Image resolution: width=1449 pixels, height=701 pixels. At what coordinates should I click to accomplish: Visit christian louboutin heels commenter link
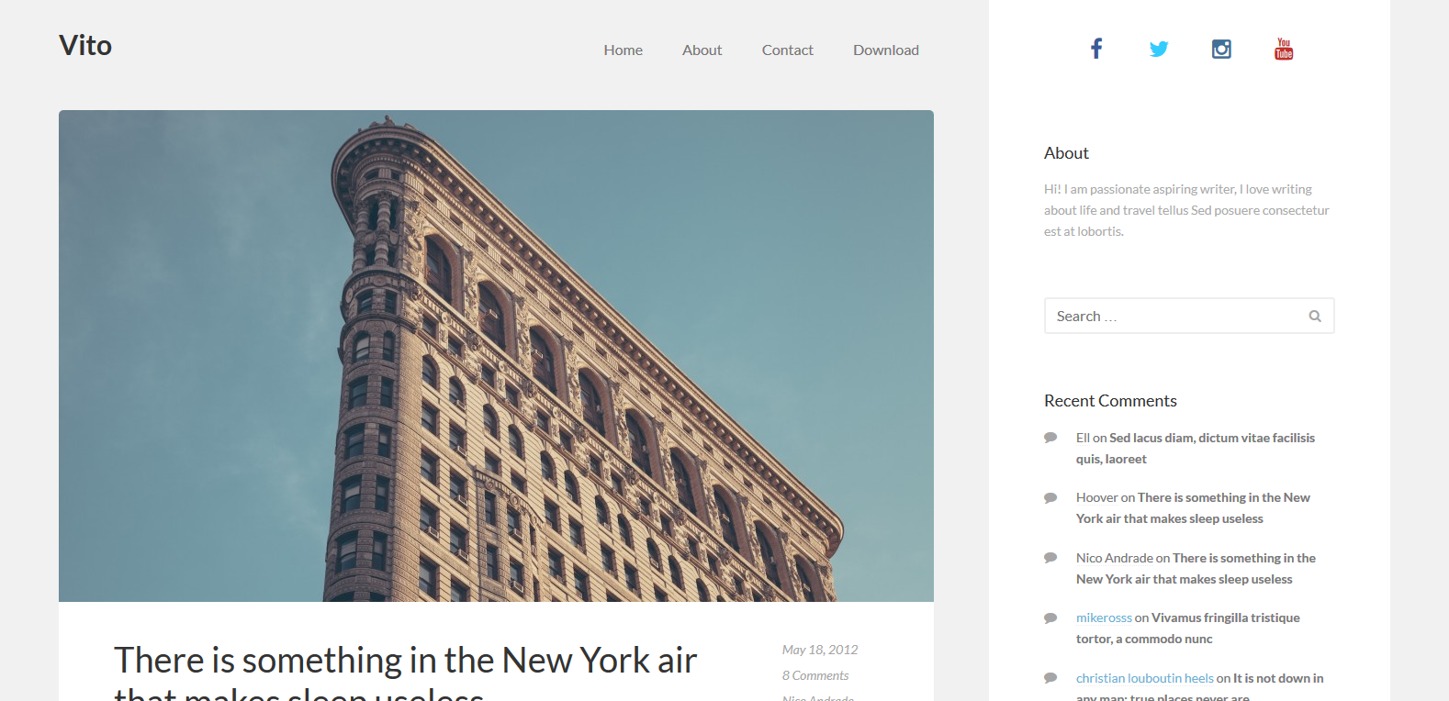(1144, 679)
